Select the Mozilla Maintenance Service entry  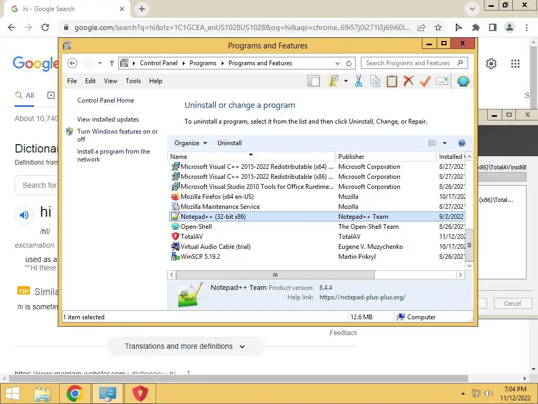pyautogui.click(x=317, y=206)
